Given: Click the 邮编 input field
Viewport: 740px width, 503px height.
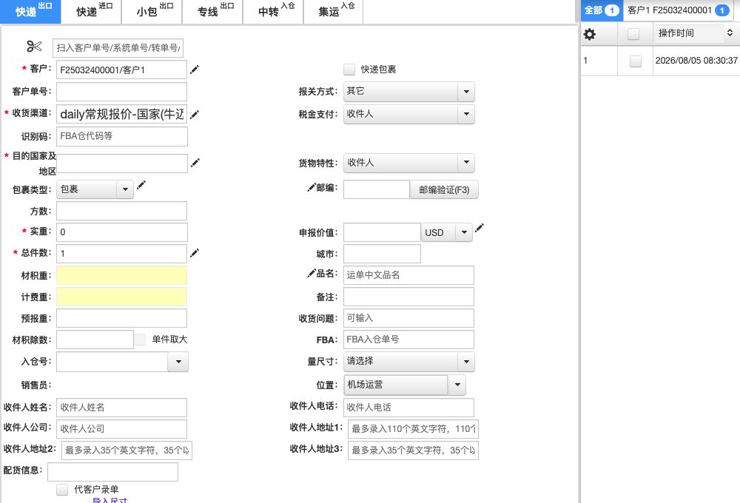Looking at the screenshot, I should click(376, 189).
